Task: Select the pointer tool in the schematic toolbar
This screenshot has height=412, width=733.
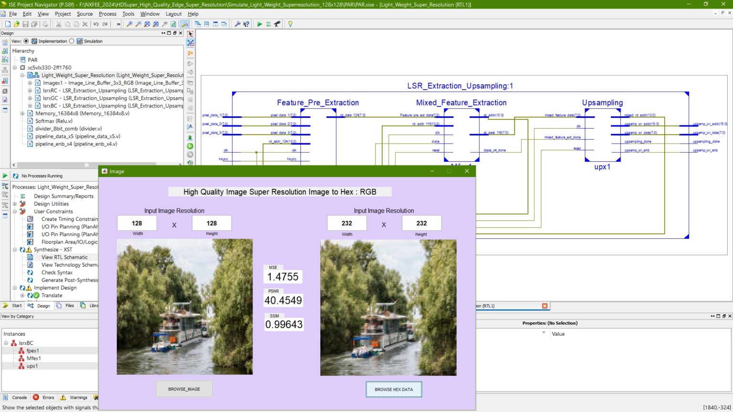Action: [190, 34]
